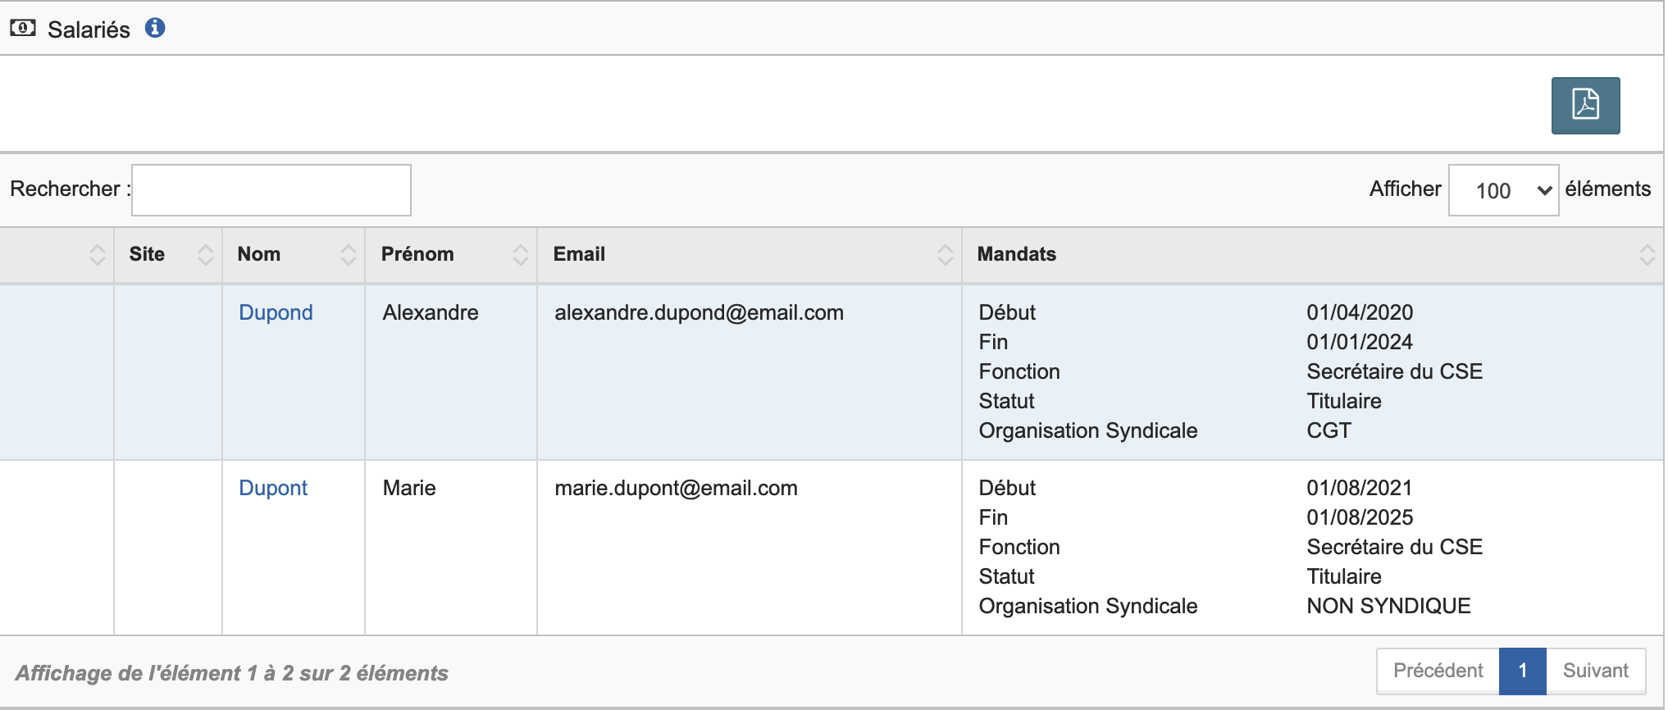Click into the Rechercher search field
This screenshot has height=710, width=1668.
tap(271, 190)
